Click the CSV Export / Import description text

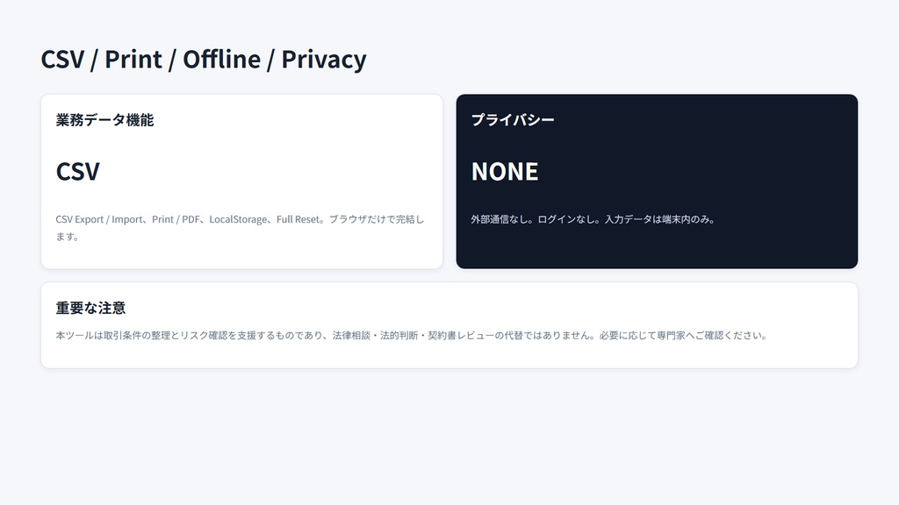pyautogui.click(x=240, y=227)
